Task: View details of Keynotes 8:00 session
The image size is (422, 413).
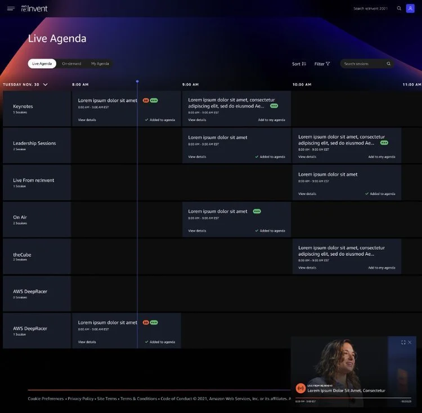Action: 87,119
